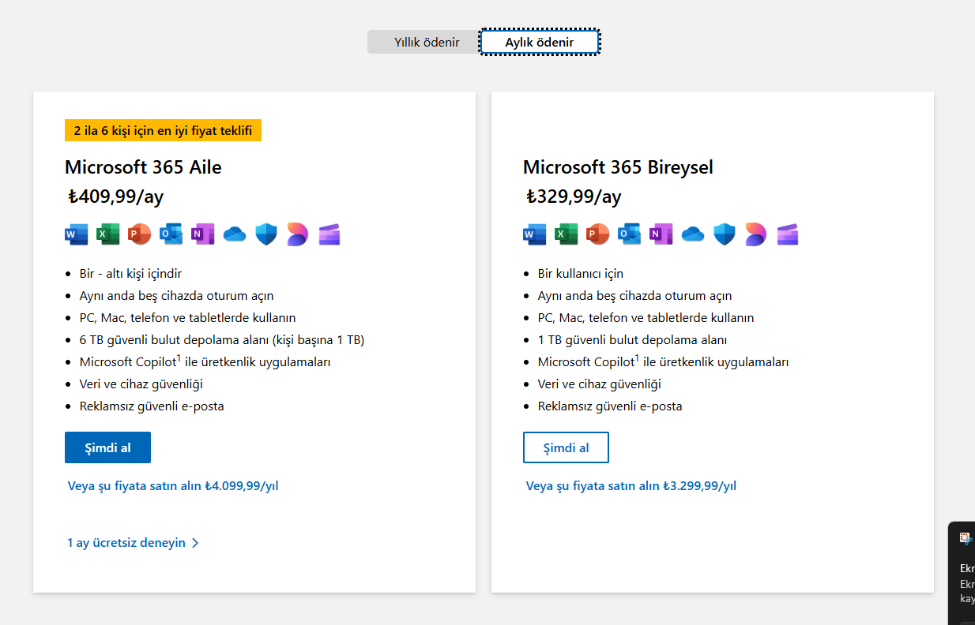The image size is (975, 625).
Task: Click 'Veri ve cihaz güvenliği' in Bireysel plan
Action: (600, 384)
